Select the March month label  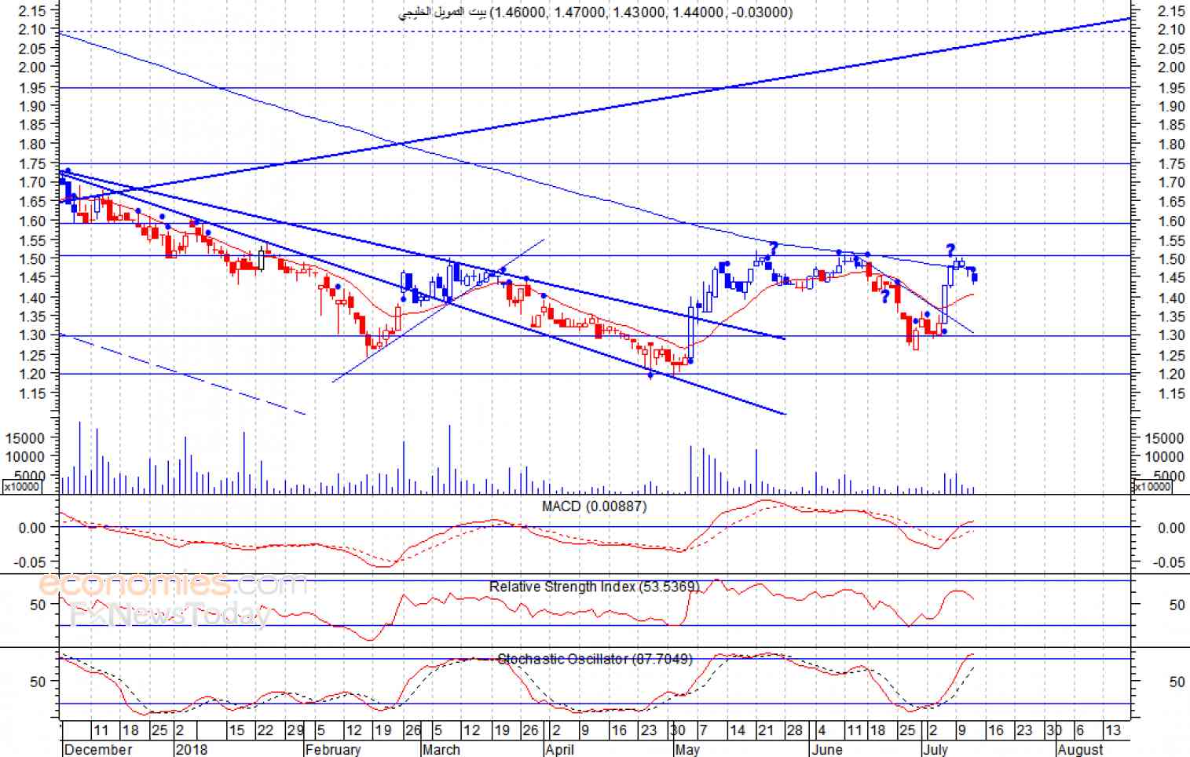[441, 749]
